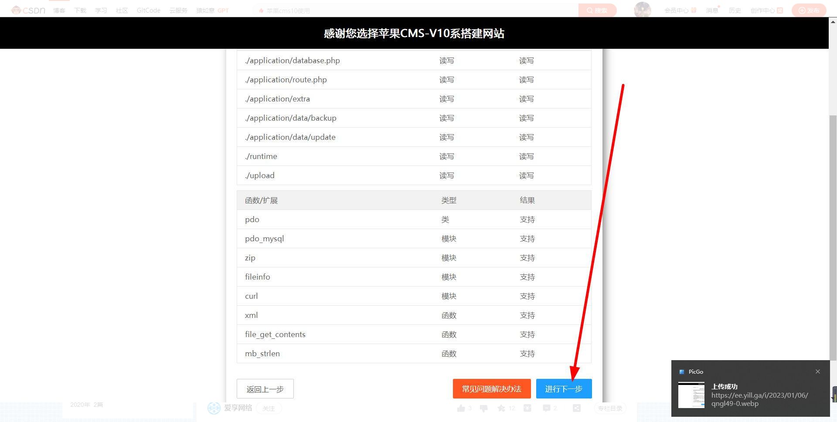Select the ./application/database.php row path
This screenshot has height=422, width=837.
click(x=293, y=61)
